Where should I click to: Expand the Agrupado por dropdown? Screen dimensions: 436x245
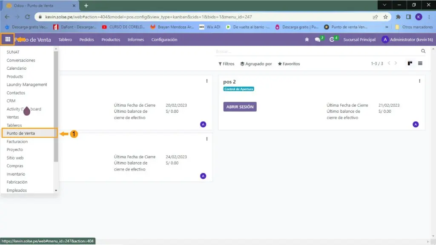pos(256,64)
